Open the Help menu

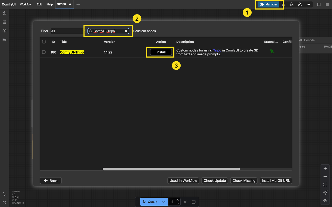(50, 4)
